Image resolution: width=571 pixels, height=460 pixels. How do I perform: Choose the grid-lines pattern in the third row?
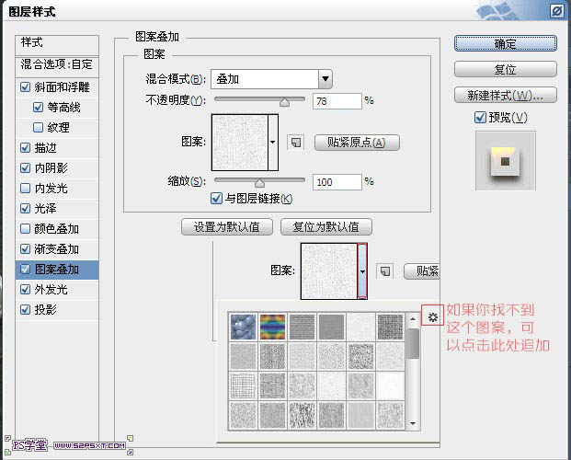tap(243, 385)
